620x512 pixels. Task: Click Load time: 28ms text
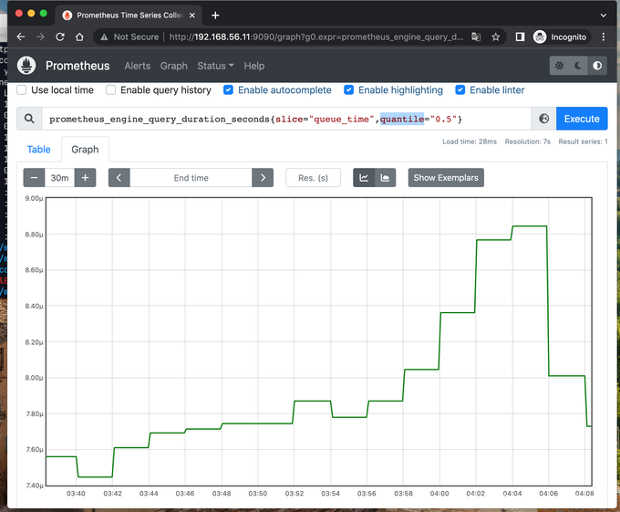coord(470,141)
